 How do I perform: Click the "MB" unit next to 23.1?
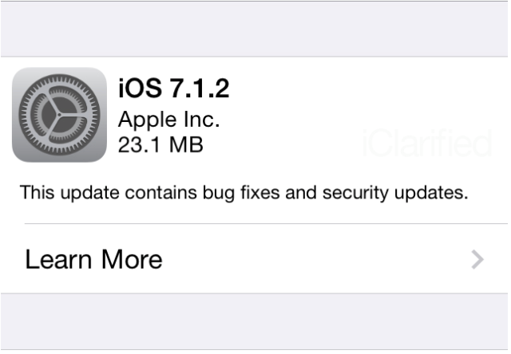pos(186,144)
